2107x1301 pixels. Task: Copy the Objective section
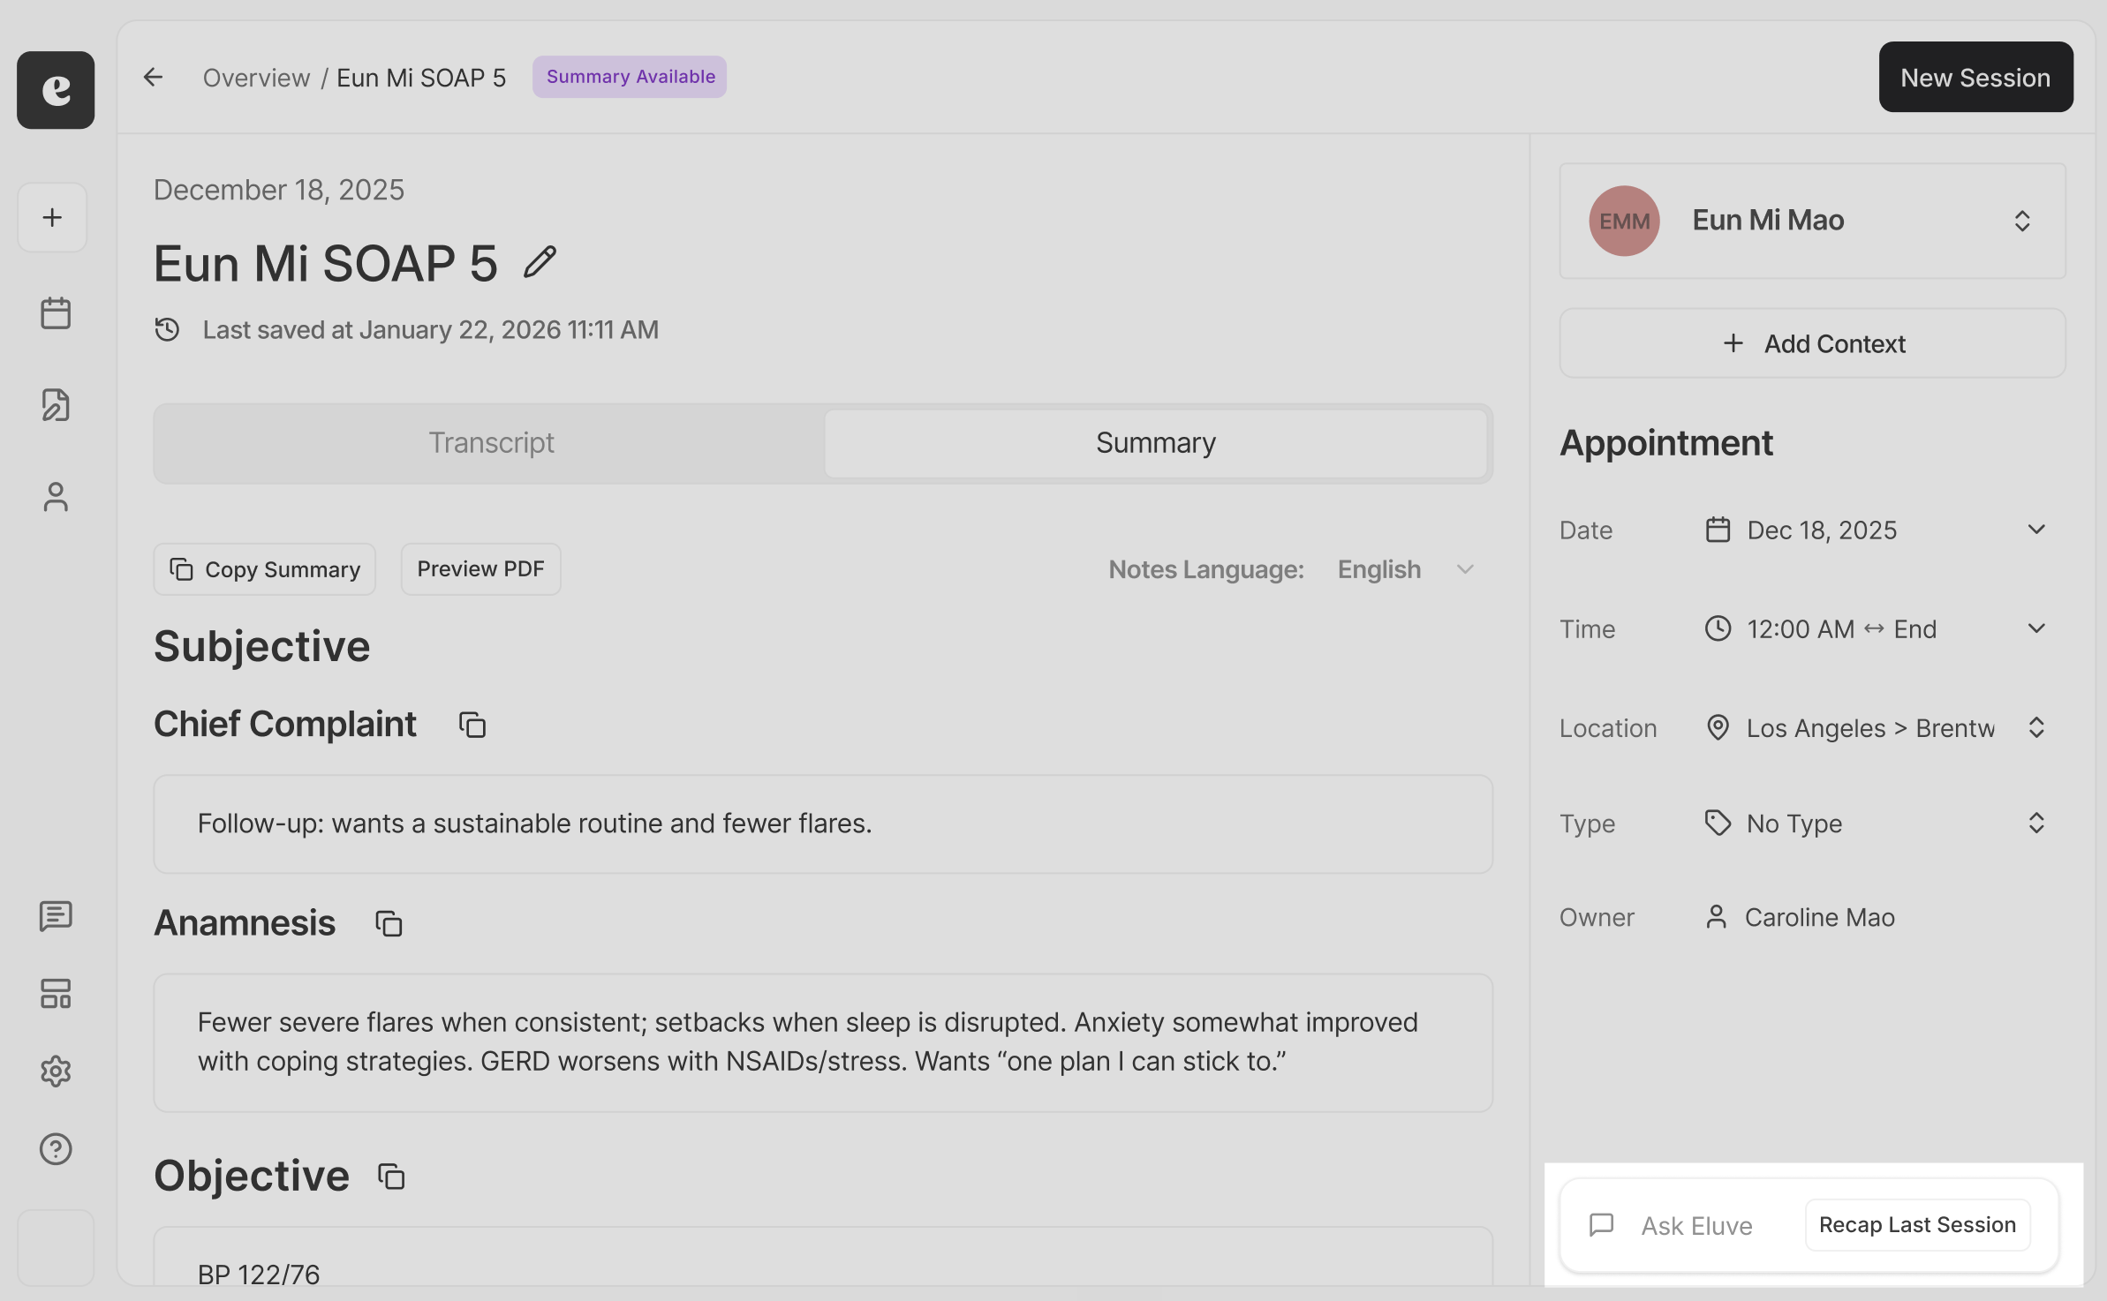(391, 1176)
